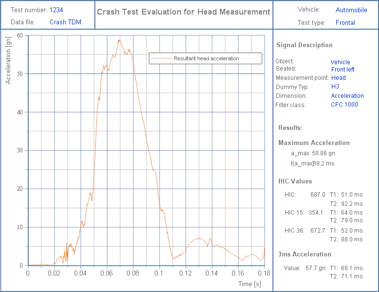This screenshot has width=379, height=292.
Task: Click the HIC 36 T2 88.0 ms value
Action: pos(352,239)
